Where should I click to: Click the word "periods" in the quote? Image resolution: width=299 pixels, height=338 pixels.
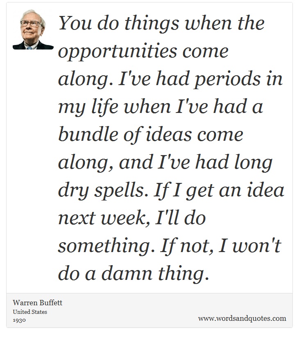click(227, 79)
